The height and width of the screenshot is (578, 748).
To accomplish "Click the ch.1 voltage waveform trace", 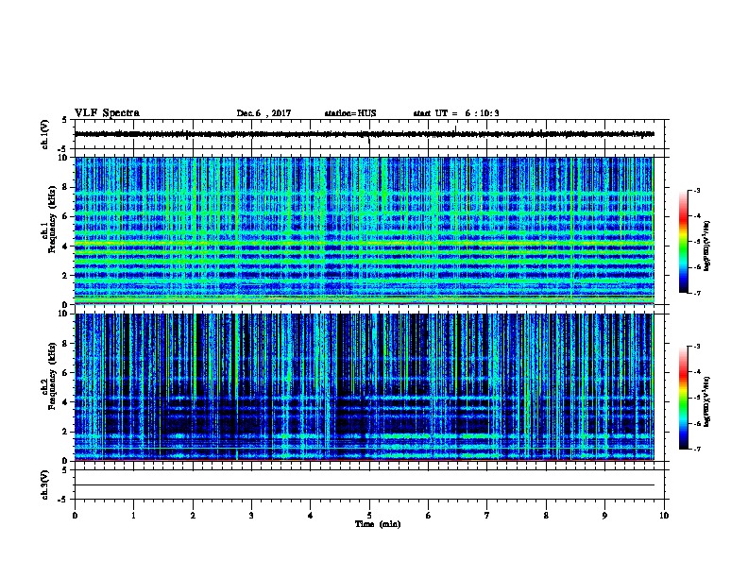I will [x=365, y=134].
